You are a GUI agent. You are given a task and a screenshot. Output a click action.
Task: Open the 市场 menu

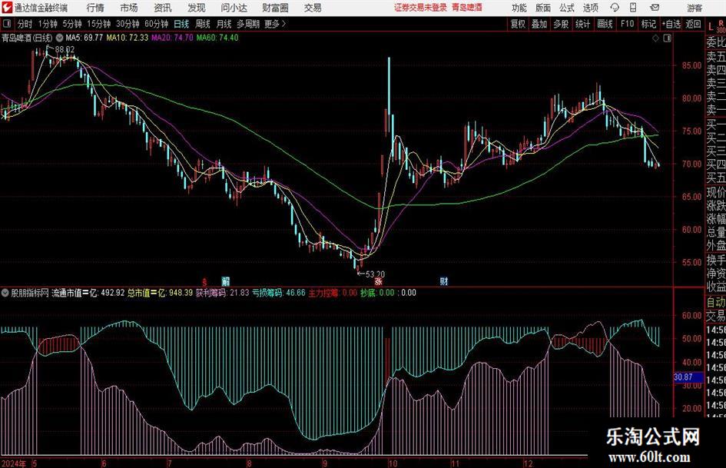pos(129,8)
